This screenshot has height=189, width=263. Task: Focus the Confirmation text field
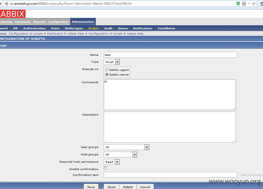tap(170, 175)
